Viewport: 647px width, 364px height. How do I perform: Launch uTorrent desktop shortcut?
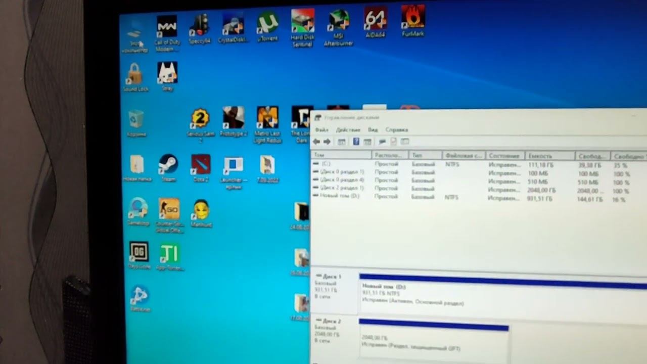(x=267, y=27)
